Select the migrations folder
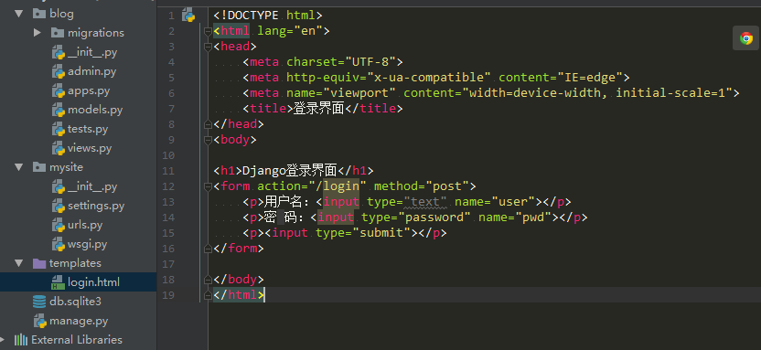The image size is (761, 350). 96,33
